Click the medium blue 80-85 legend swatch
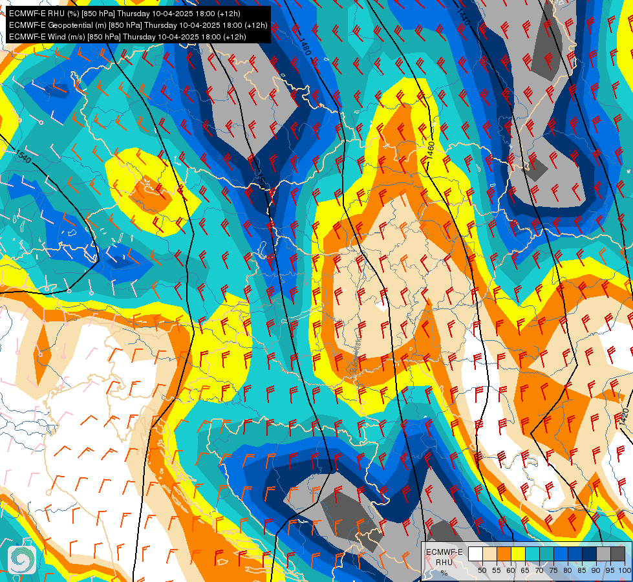 [575, 554]
